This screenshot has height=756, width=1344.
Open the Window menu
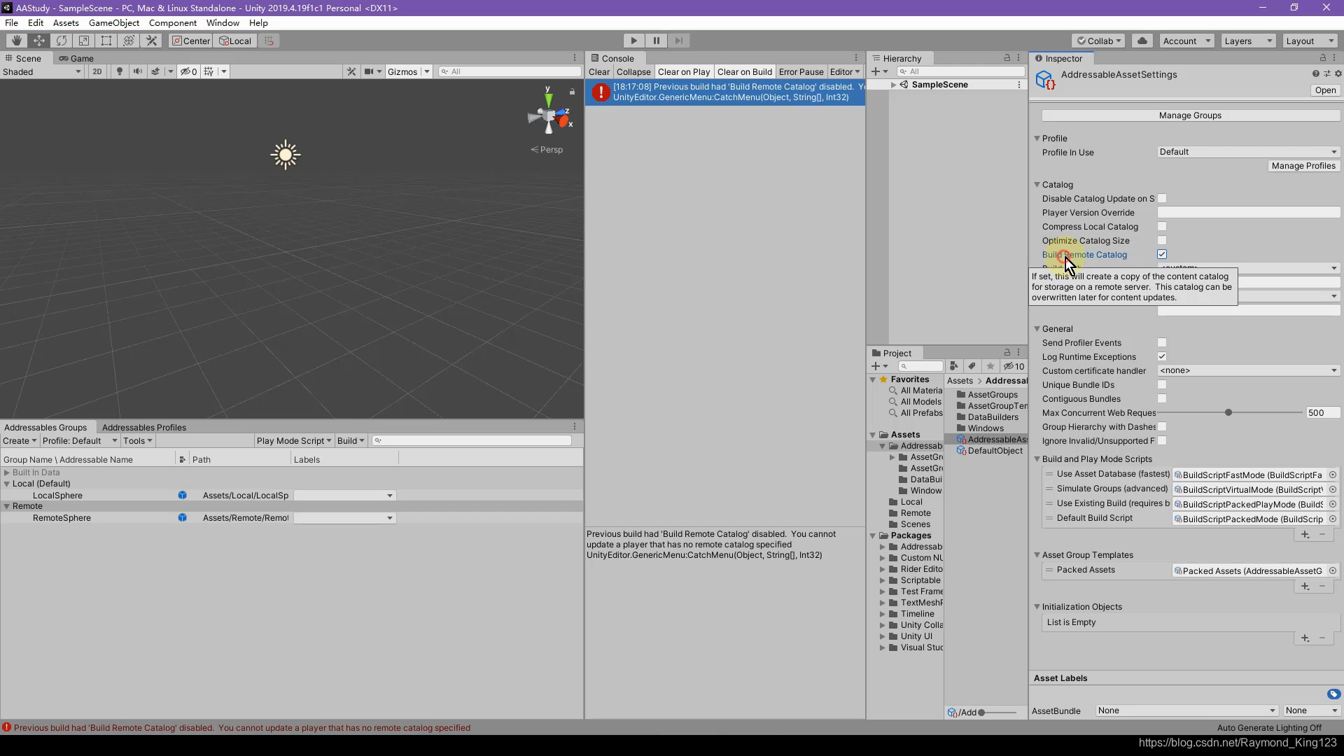click(x=223, y=22)
